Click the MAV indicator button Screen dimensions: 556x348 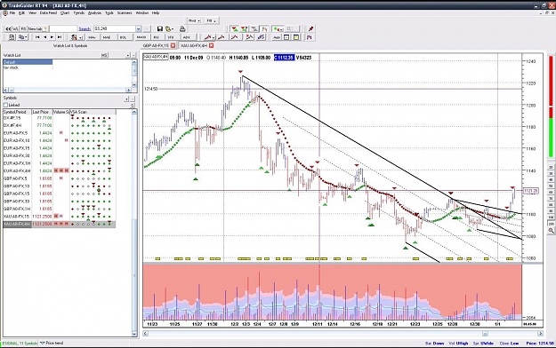[x=92, y=37]
